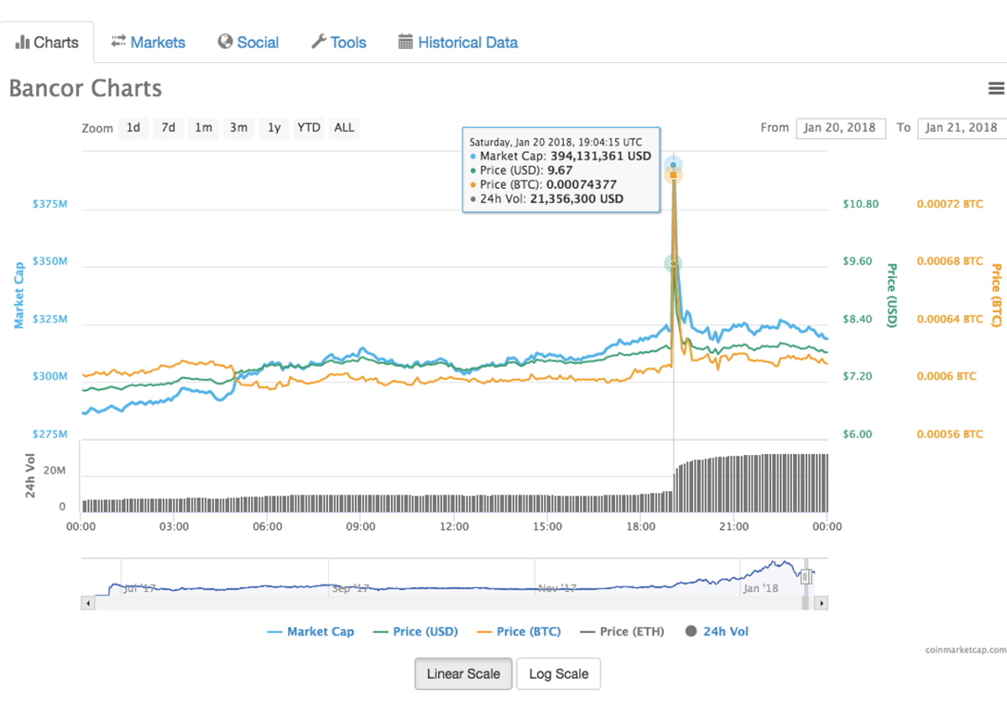The height and width of the screenshot is (728, 1007).
Task: Click the navigator range handle
Action: tap(806, 577)
